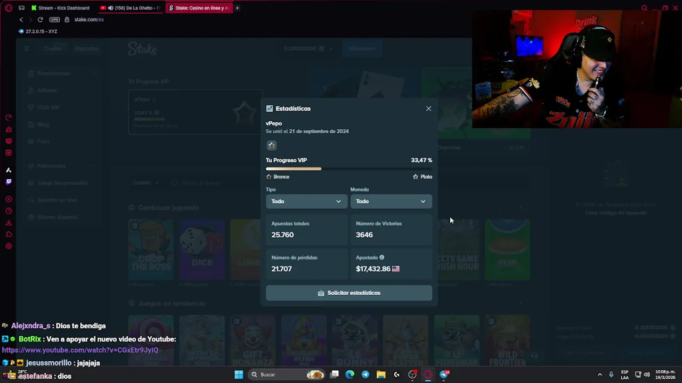Click the Bronce star icon

point(269,177)
